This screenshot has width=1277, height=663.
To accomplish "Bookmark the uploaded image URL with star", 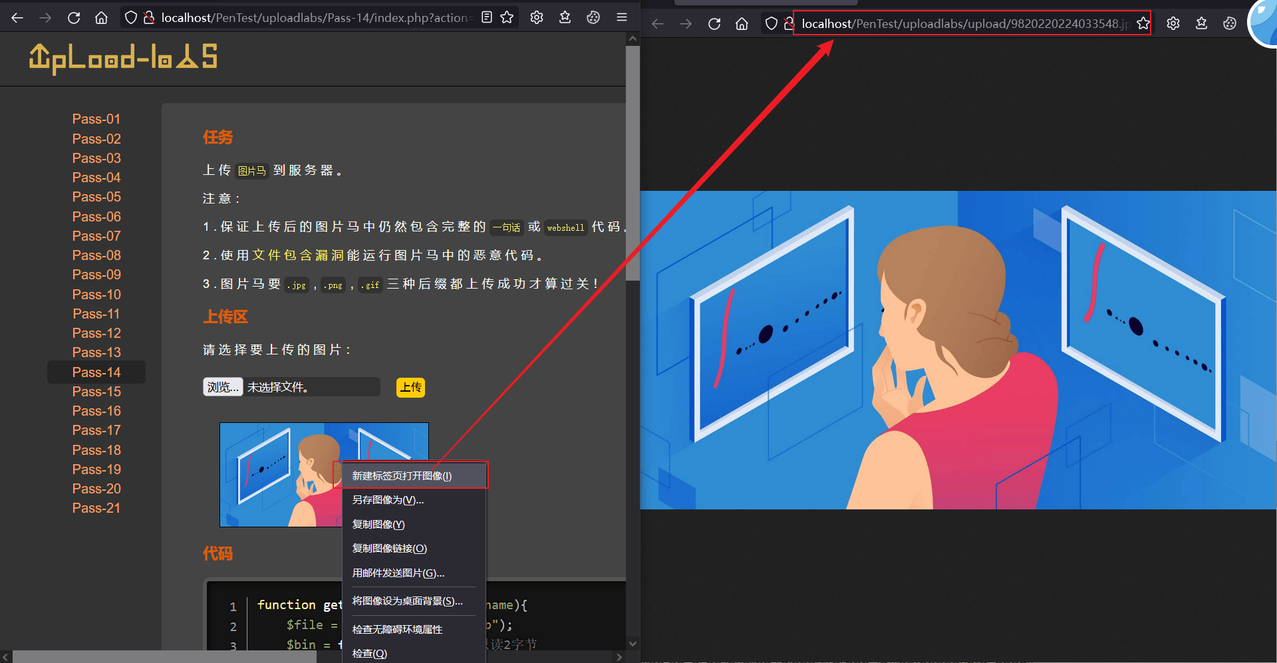I will click(1143, 24).
